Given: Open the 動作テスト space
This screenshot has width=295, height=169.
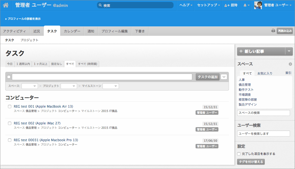Looking at the screenshot, I should click(x=246, y=90).
